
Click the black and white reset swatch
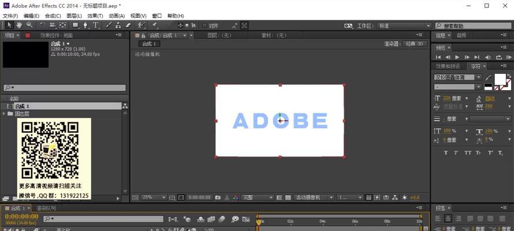[x=488, y=87]
